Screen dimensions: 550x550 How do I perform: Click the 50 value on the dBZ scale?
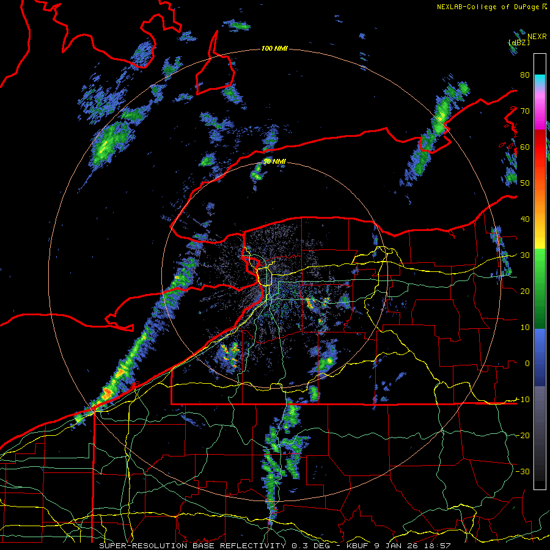[x=525, y=183]
